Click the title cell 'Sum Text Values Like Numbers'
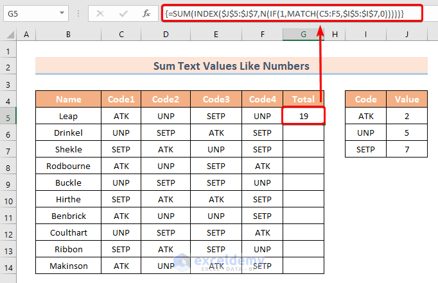Viewport: 438px width, 283px height. (231, 66)
